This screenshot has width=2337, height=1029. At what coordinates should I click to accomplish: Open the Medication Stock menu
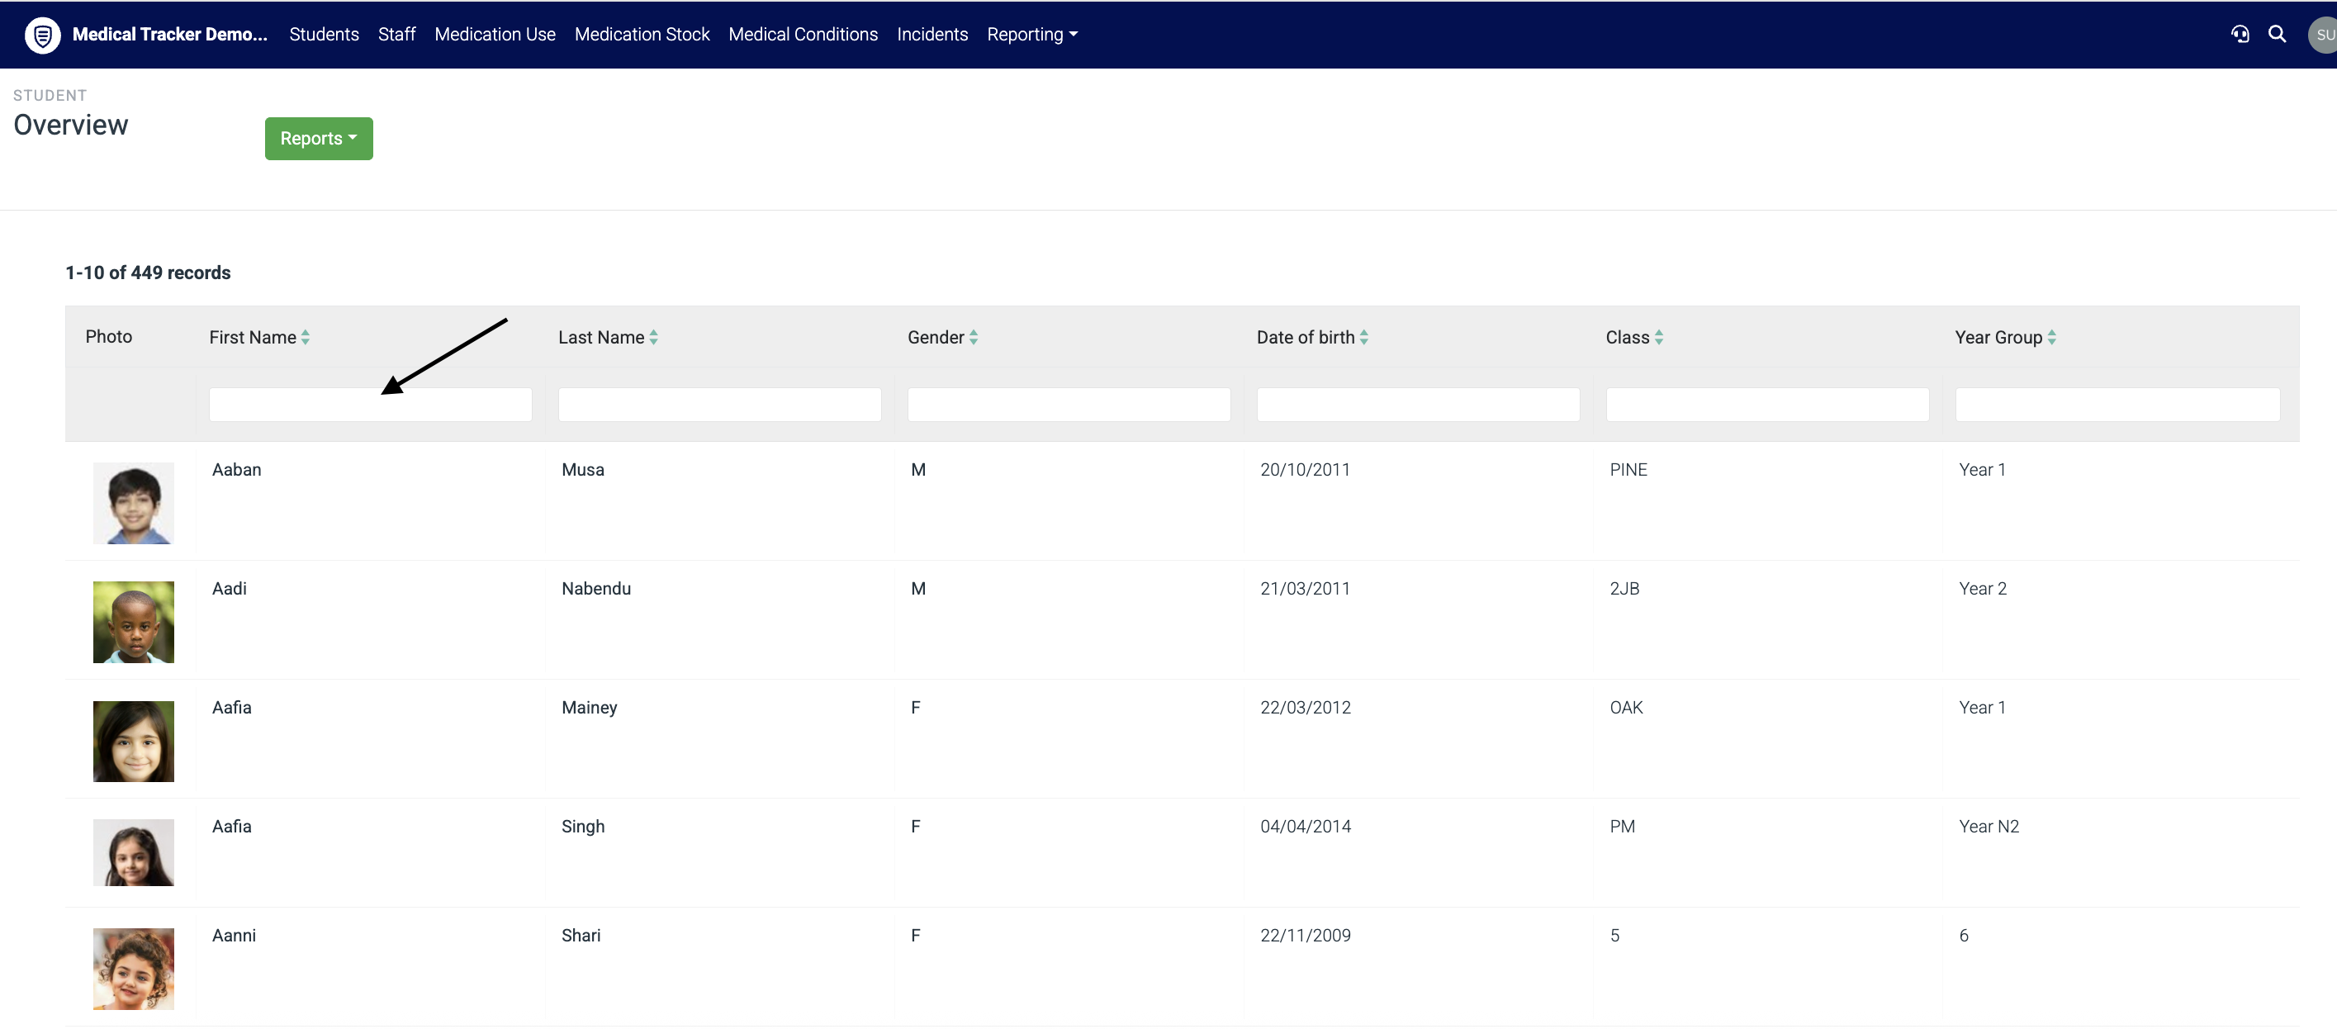click(x=642, y=35)
